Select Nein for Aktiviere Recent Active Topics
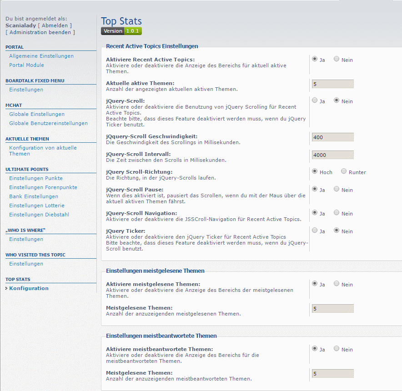The width and height of the screenshot is (402, 391). pos(337,59)
